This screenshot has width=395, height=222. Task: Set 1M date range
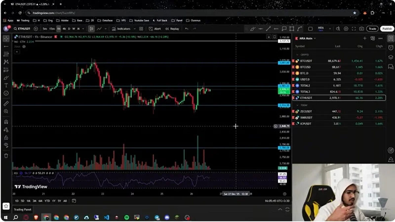(28, 201)
